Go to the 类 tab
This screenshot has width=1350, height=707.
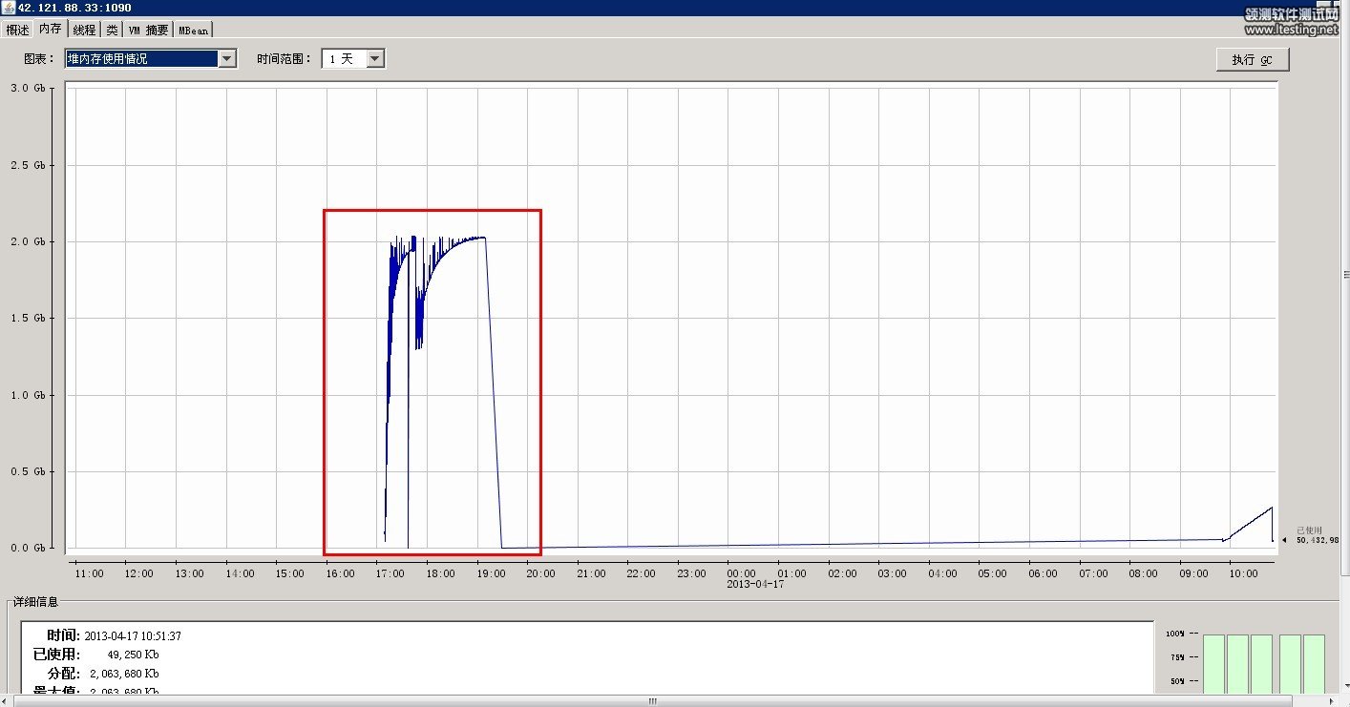click(x=112, y=30)
